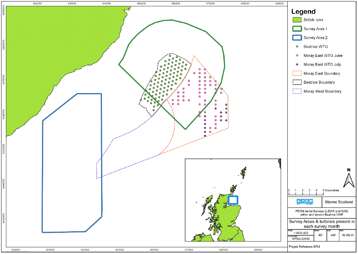Click the '5 Kilometres' scale bar label
Image resolution: width=358 pixels, height=254 pixels.
[x=330, y=190]
